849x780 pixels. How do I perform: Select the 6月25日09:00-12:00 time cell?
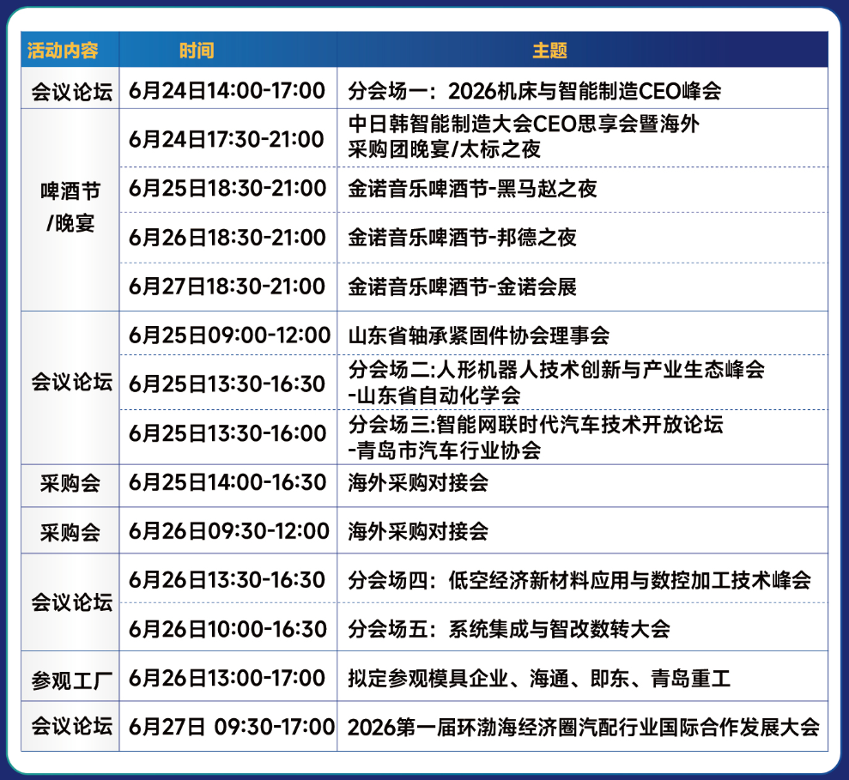pos(228,333)
